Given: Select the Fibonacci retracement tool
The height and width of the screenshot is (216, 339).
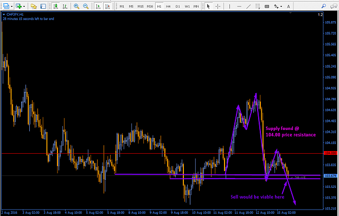Looking at the screenshot, I should pos(258,6).
